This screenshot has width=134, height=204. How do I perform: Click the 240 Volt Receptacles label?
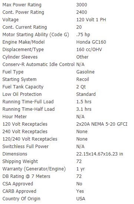pyautogui.click(x=25, y=132)
